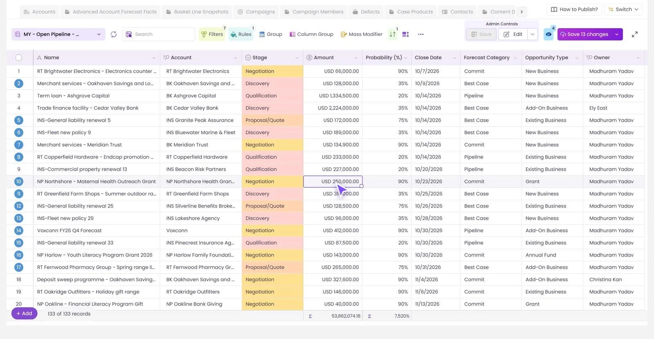Open the Stage column header menu
This screenshot has height=339, width=654.
tap(297, 58)
